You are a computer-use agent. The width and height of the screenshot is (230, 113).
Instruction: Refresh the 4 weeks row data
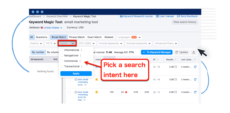click(x=195, y=92)
